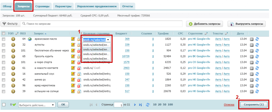The image size is (272, 112).
Task: Click the traffic value 52484
Action: click(167, 57)
